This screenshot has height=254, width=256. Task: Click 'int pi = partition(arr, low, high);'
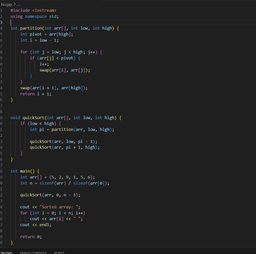click(72, 130)
